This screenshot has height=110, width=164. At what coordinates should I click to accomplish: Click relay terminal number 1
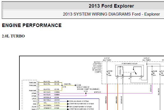121,78
